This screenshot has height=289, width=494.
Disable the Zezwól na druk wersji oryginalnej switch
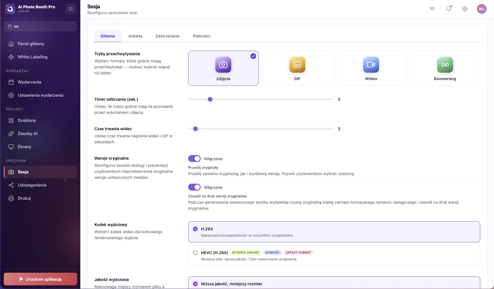(194, 187)
